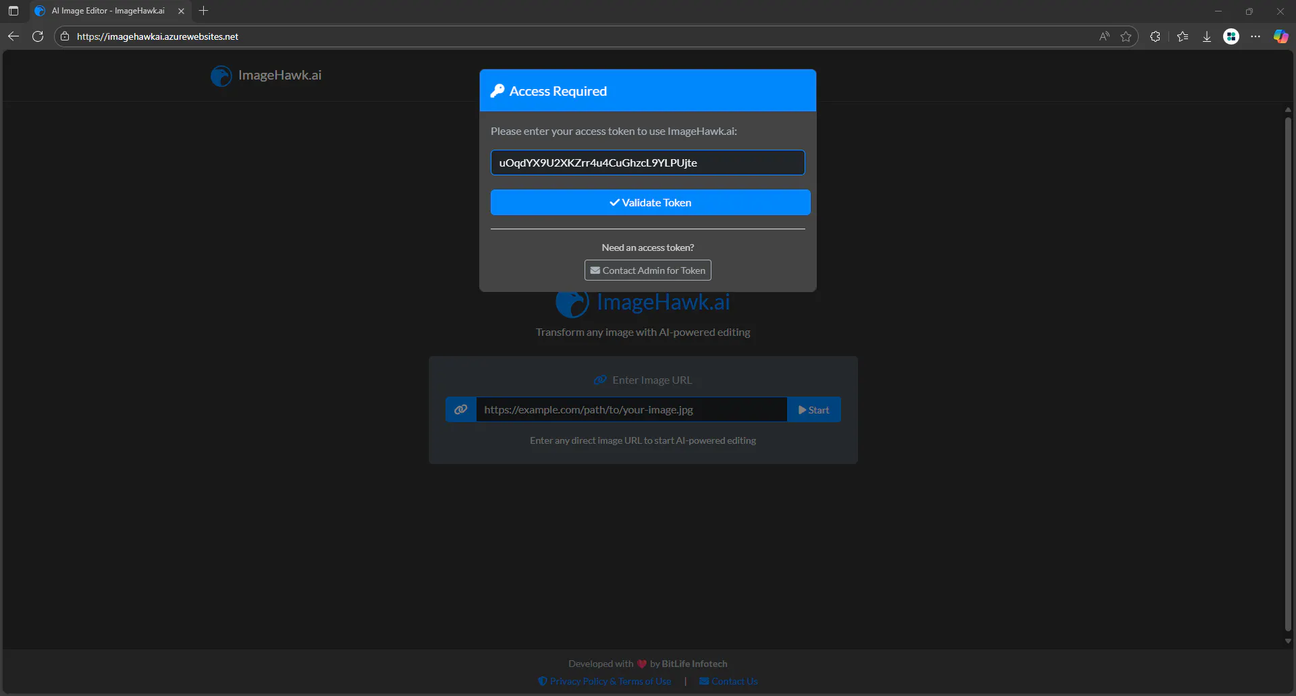The height and width of the screenshot is (696, 1296).
Task: Go back with browser back arrow
Action: (x=13, y=36)
